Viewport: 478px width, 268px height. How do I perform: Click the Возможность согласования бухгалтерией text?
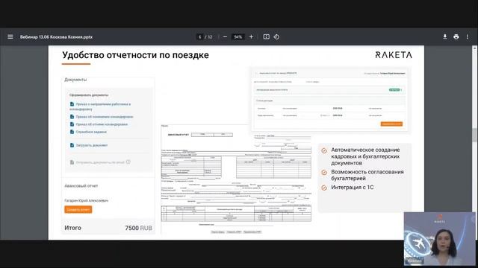pyautogui.click(x=367, y=175)
